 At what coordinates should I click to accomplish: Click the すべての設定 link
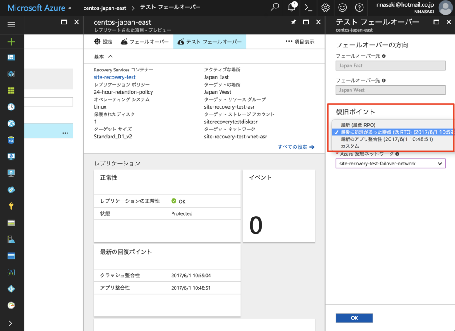click(x=295, y=147)
